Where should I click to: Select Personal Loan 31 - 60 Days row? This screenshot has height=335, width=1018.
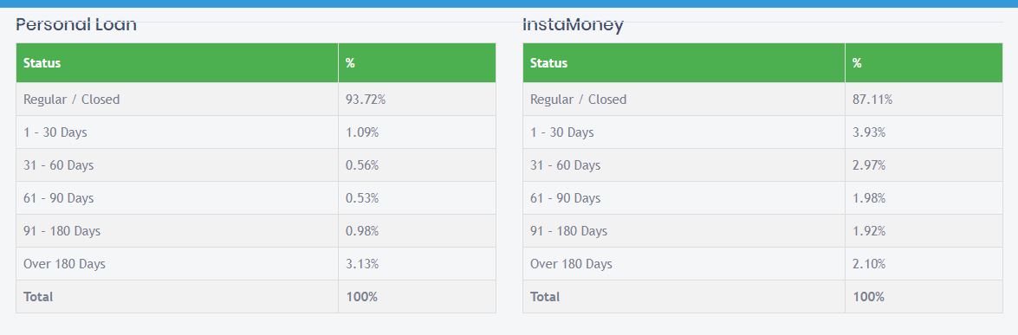pos(256,165)
